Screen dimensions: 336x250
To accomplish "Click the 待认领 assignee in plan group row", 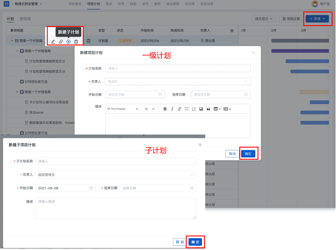I will (x=208, y=41).
